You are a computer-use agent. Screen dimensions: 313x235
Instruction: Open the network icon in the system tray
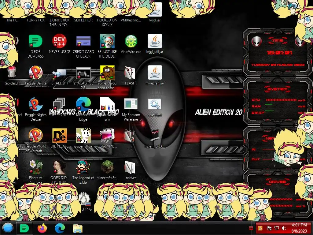(x=277, y=228)
